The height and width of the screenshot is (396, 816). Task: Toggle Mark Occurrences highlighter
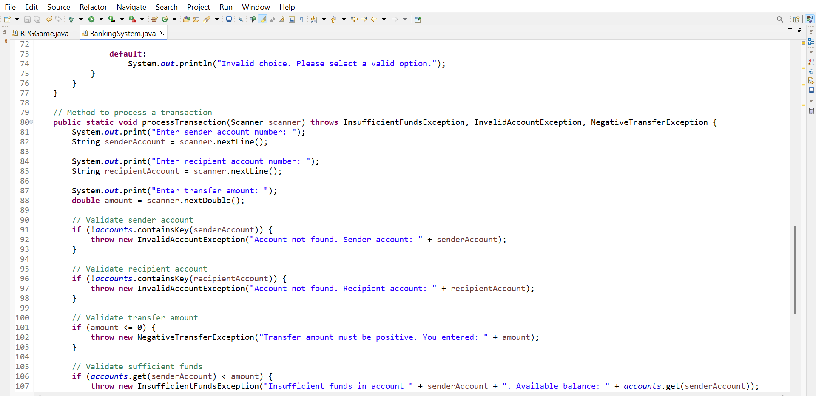(263, 19)
